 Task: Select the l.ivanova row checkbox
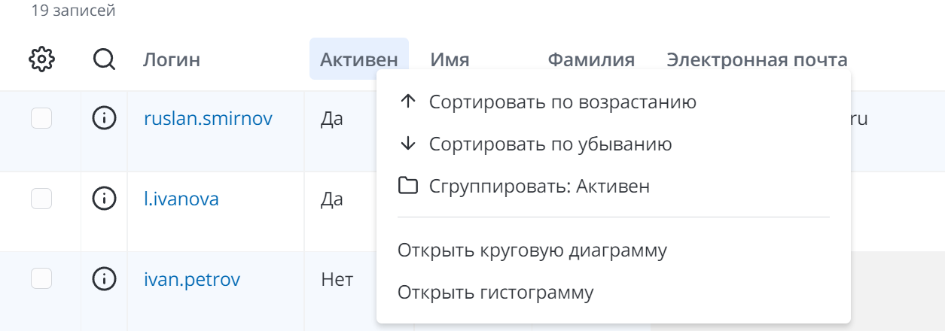[41, 199]
